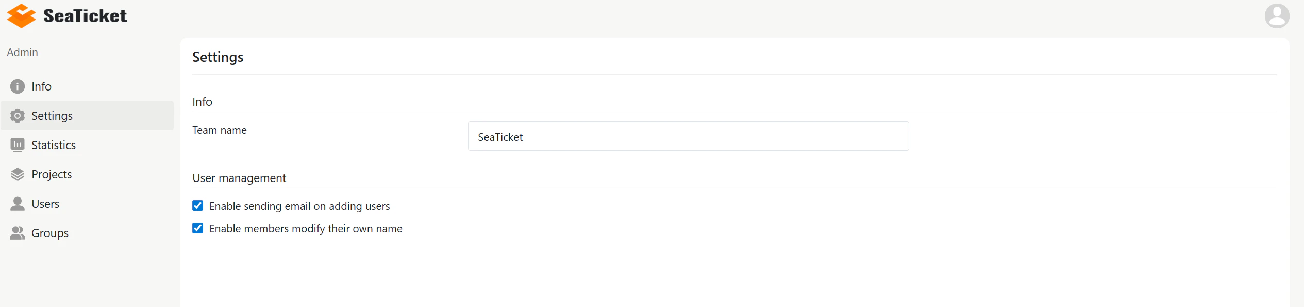Open the Groups admin page
Viewport: 1304px width, 307px height.
(x=87, y=233)
